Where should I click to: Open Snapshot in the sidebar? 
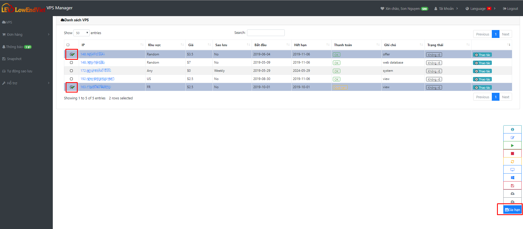tap(14, 59)
